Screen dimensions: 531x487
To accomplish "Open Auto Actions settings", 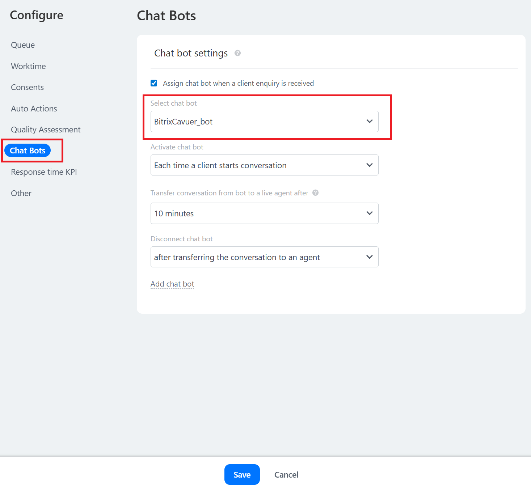I will click(34, 109).
